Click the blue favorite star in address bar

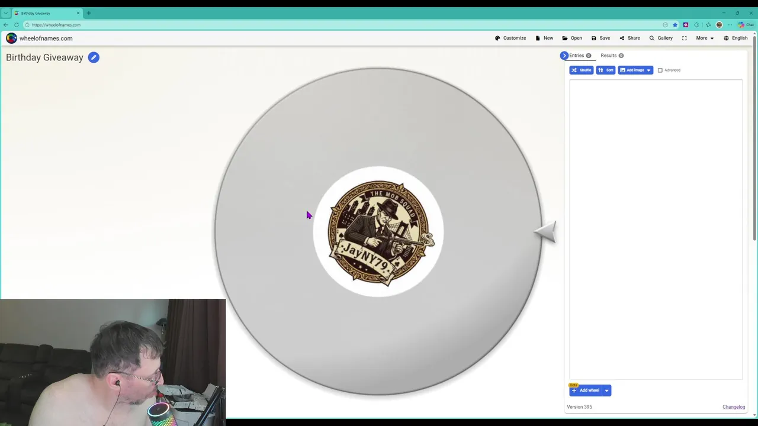(x=675, y=25)
